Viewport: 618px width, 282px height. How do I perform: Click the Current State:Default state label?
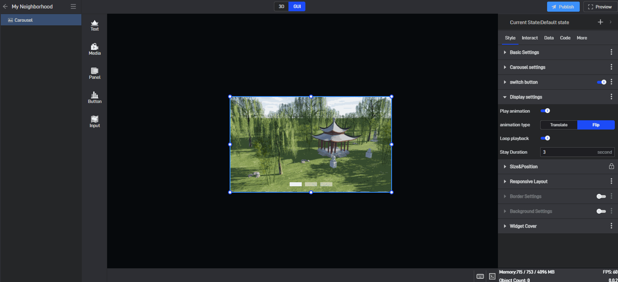(539, 23)
